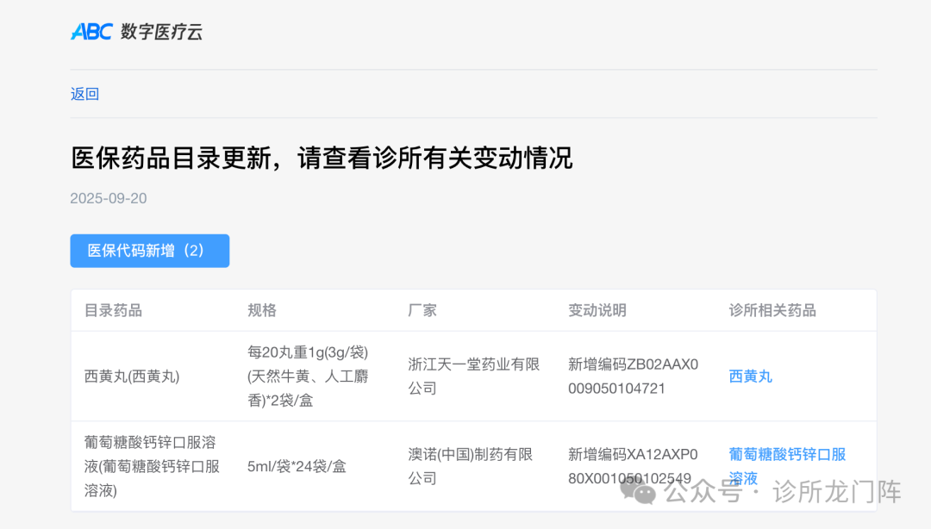
Task: Click the 规格 column header
Action: [x=262, y=310]
